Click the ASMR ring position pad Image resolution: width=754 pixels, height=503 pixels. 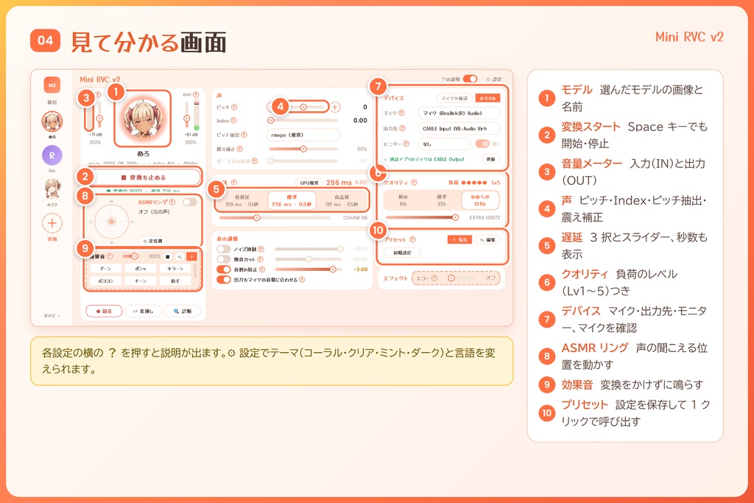(112, 222)
